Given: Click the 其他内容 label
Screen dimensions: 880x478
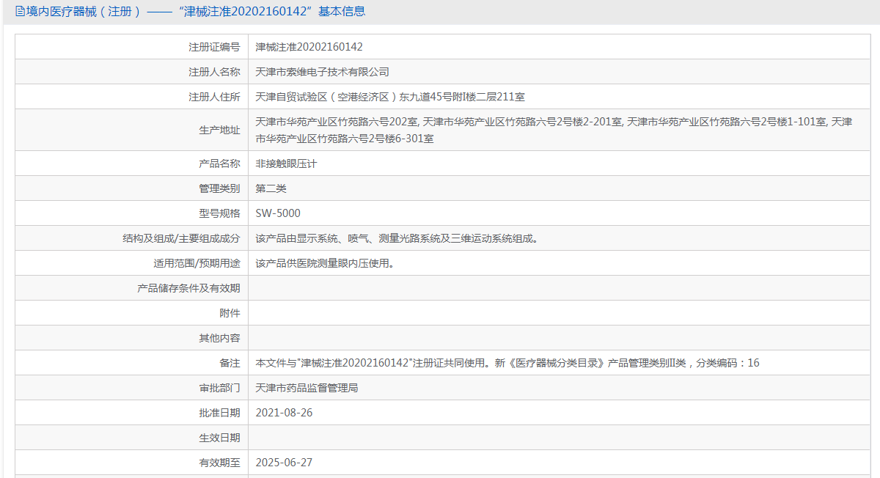Looking at the screenshot, I should click(219, 338).
